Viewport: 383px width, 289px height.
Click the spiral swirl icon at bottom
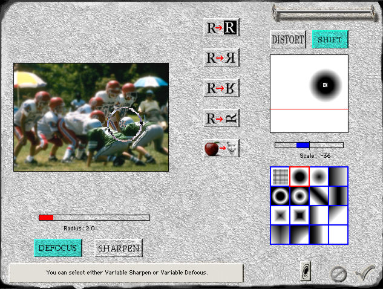click(306, 272)
